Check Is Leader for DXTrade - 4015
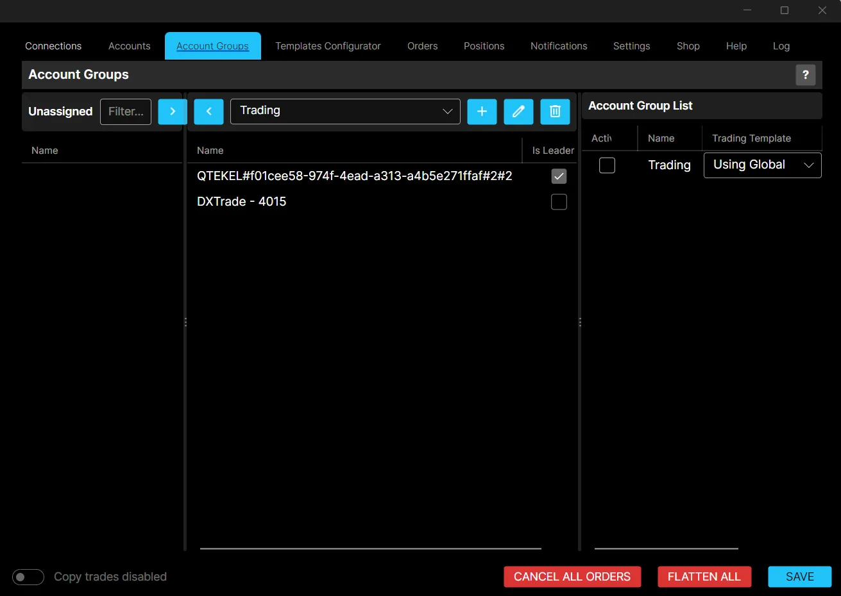841x596 pixels. [559, 202]
